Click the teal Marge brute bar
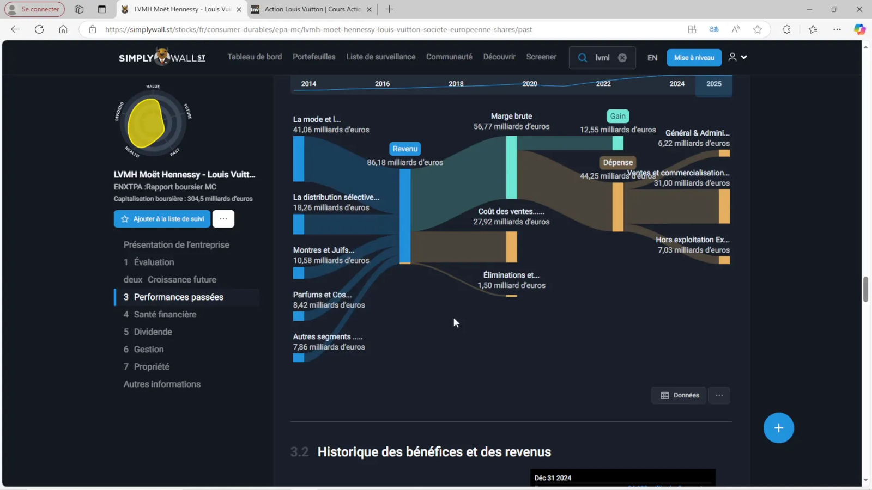The width and height of the screenshot is (872, 490). (x=511, y=168)
